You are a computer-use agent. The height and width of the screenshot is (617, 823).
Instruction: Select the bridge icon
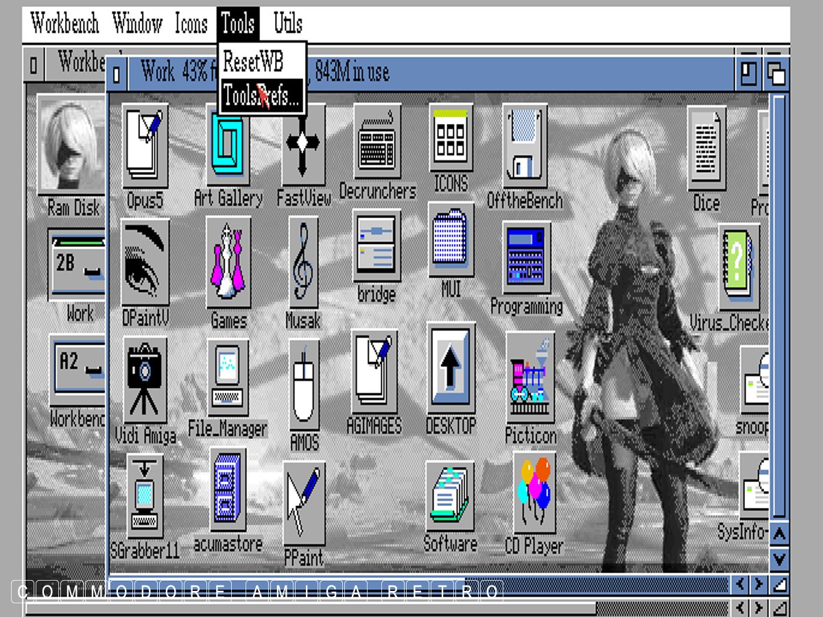coord(377,246)
